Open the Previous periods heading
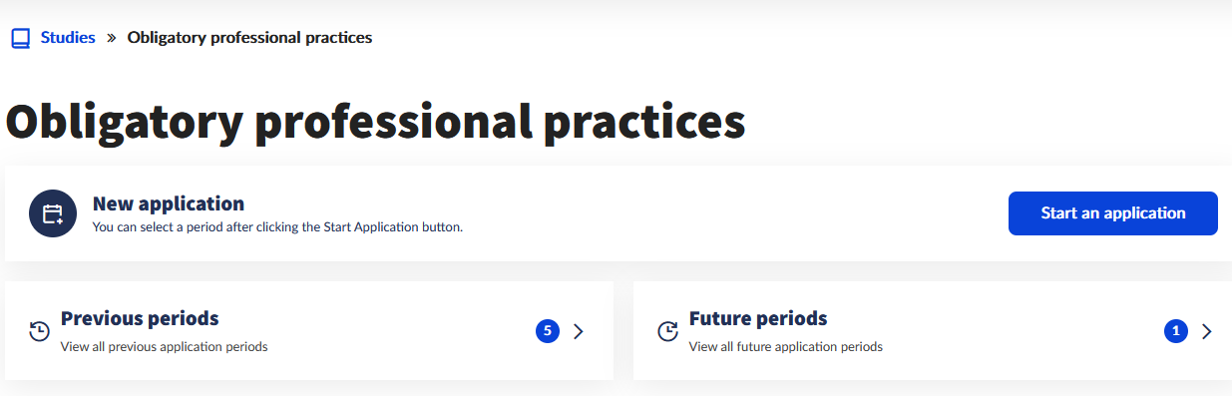The width and height of the screenshot is (1232, 396). (140, 319)
